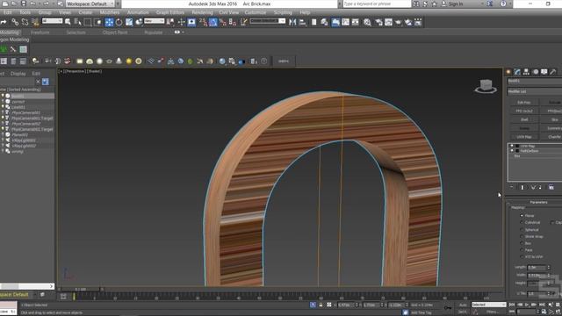This screenshot has width=562, height=316.
Task: Activate Select and Scale tool
Action: point(129,22)
